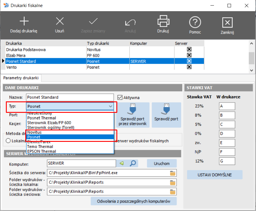Click green arrow next to Komputer field

point(122,163)
